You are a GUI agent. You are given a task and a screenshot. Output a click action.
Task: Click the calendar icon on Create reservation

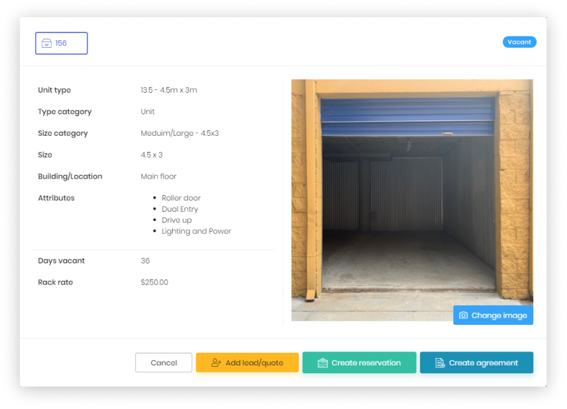(323, 363)
